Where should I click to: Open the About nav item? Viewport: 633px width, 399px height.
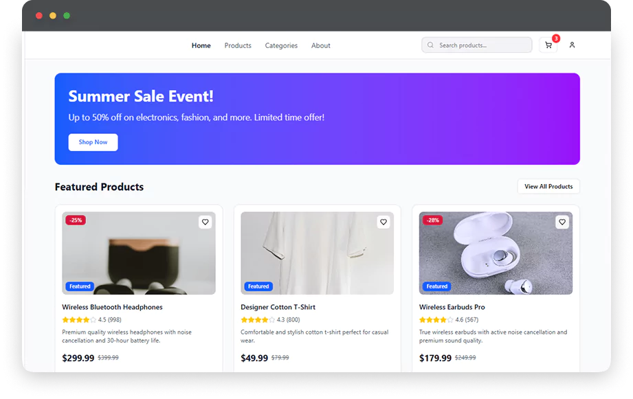[320, 45]
